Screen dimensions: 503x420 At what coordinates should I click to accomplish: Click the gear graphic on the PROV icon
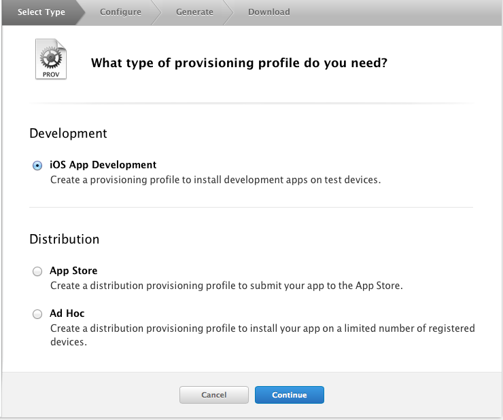click(x=51, y=58)
